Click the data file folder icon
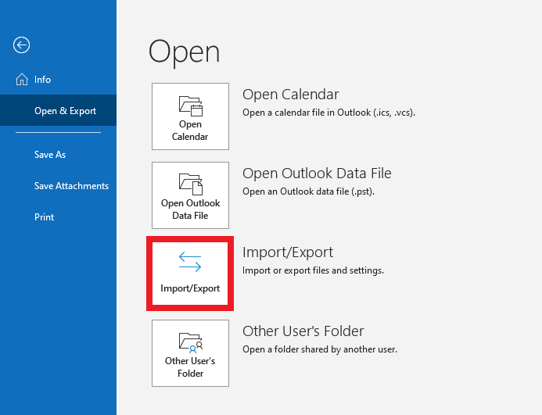The width and height of the screenshot is (542, 415). pos(191,184)
